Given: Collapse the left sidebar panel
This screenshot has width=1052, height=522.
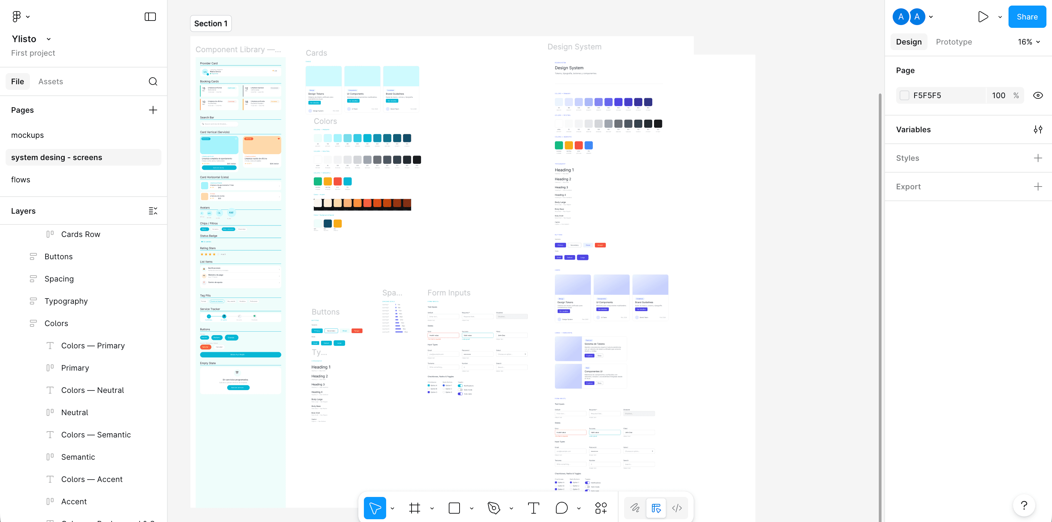Looking at the screenshot, I should tap(150, 16).
